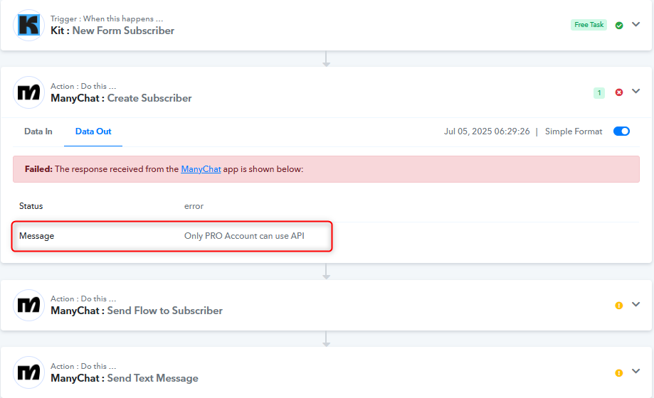Click ManyChat logo on Create Subscriber step

(x=28, y=92)
